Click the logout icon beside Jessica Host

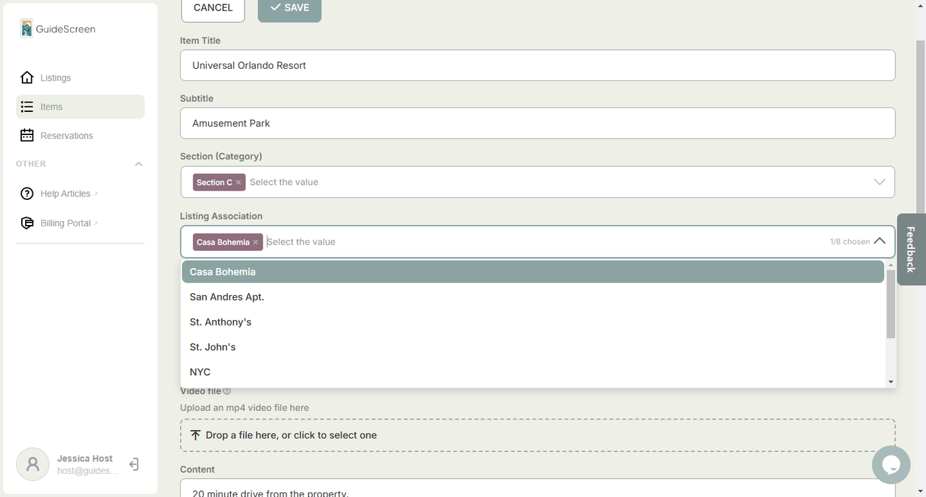click(x=134, y=465)
